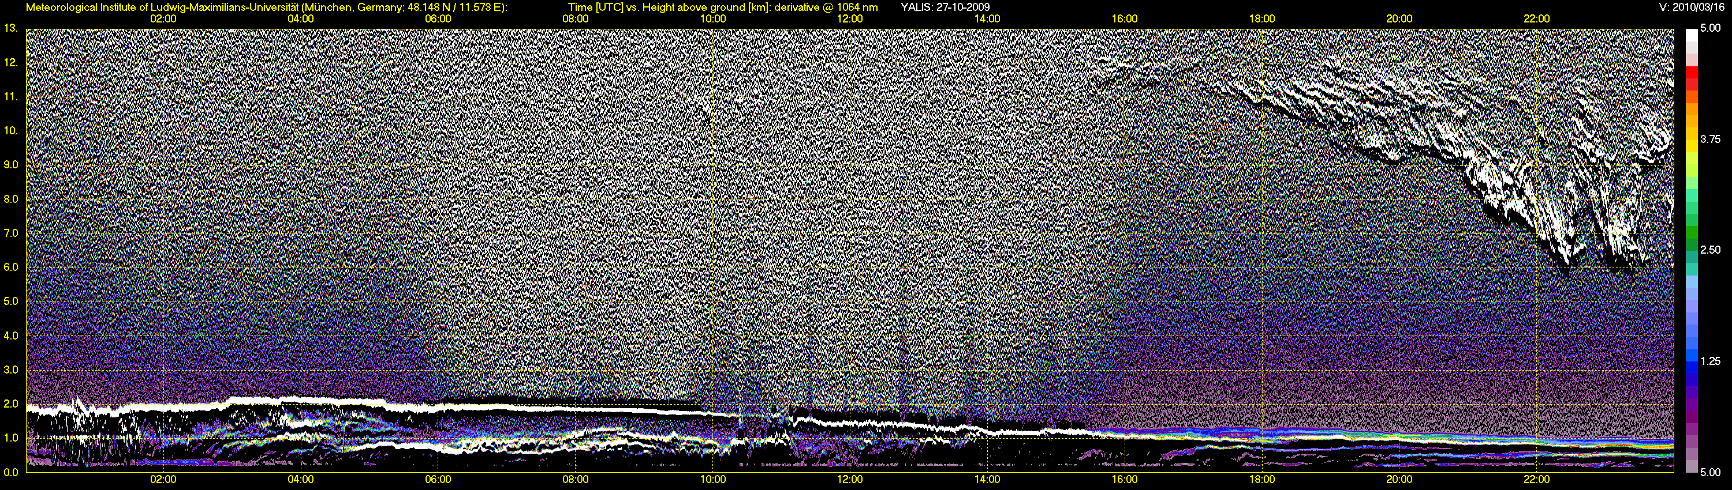The width and height of the screenshot is (1732, 490).
Task: Click the 5.00 value at the color scale's white end
Action: coord(1711,28)
